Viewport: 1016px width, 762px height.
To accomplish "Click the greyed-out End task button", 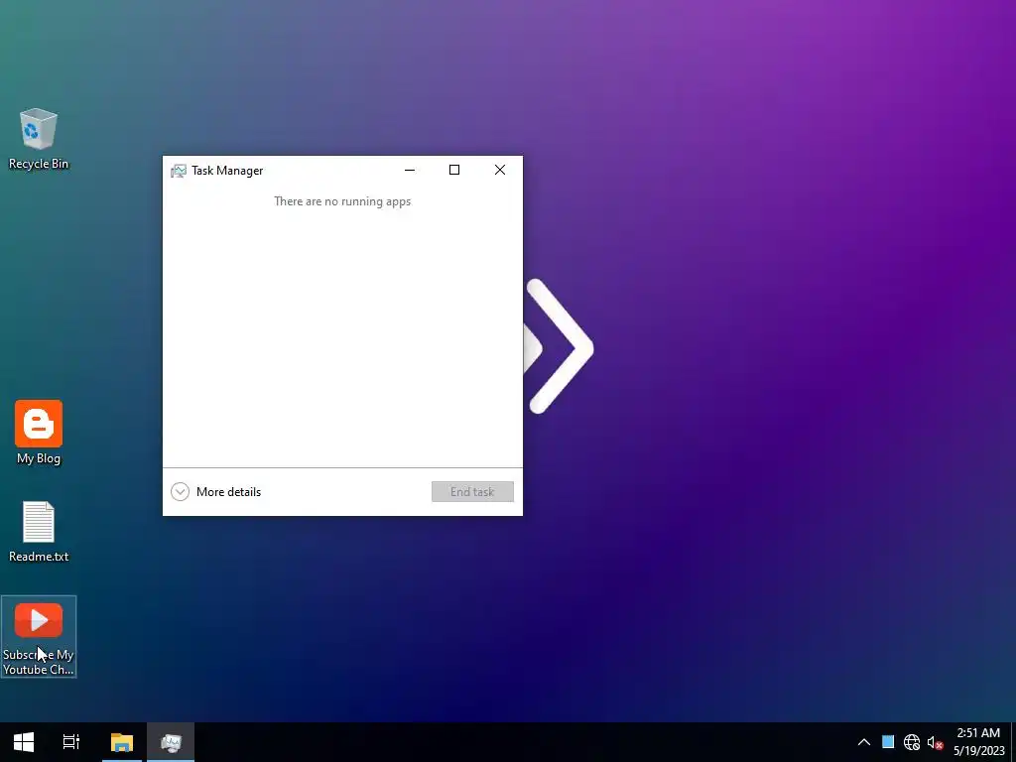I will point(472,492).
